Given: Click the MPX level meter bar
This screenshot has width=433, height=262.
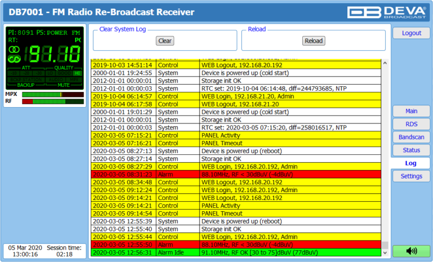Looking at the screenshot, I should pyautogui.click(x=52, y=94).
